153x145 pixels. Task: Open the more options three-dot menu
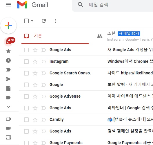click(55, 21)
